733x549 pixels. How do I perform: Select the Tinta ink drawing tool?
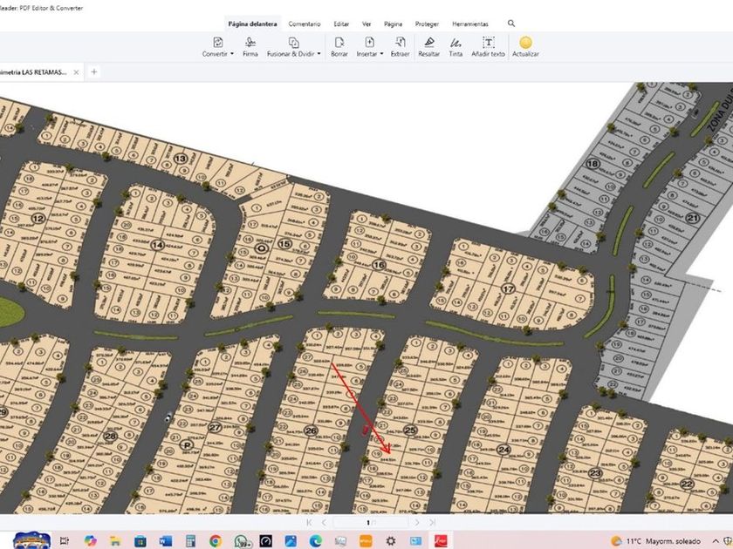(456, 42)
